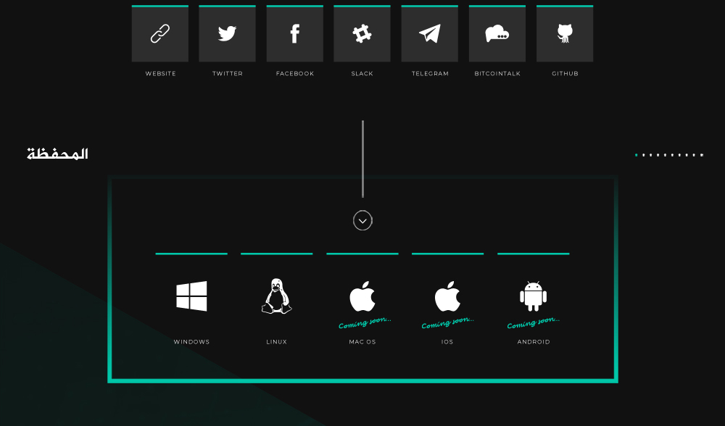Click the IOS wallet label
Viewport: 725px width, 426px height.
(447, 342)
